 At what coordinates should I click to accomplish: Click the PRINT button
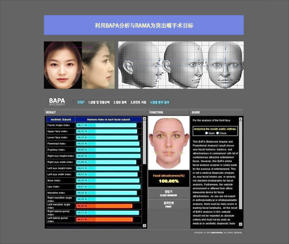click(x=168, y=204)
